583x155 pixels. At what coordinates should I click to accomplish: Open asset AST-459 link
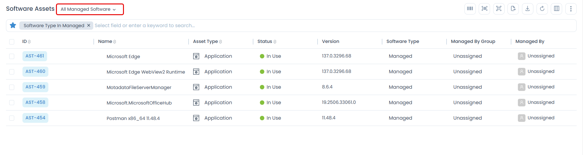click(x=35, y=87)
